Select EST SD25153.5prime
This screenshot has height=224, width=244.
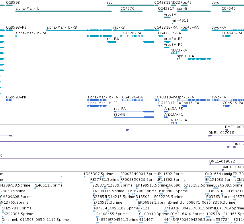pyautogui.click(x=198, y=185)
